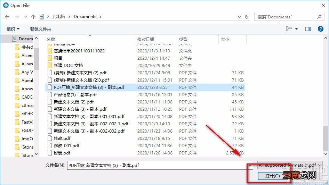
Task: Select Allavs folder in navigation tree
Action: point(24,64)
